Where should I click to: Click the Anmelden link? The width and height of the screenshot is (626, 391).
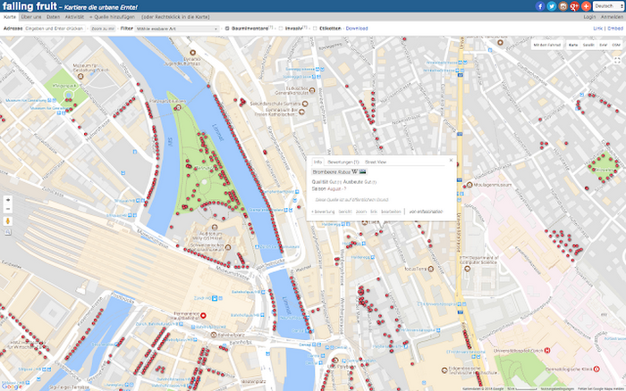tap(612, 17)
